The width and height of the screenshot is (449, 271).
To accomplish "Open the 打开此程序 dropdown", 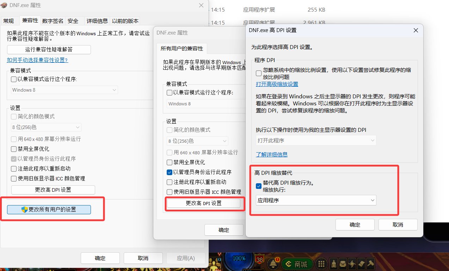I will [316, 141].
